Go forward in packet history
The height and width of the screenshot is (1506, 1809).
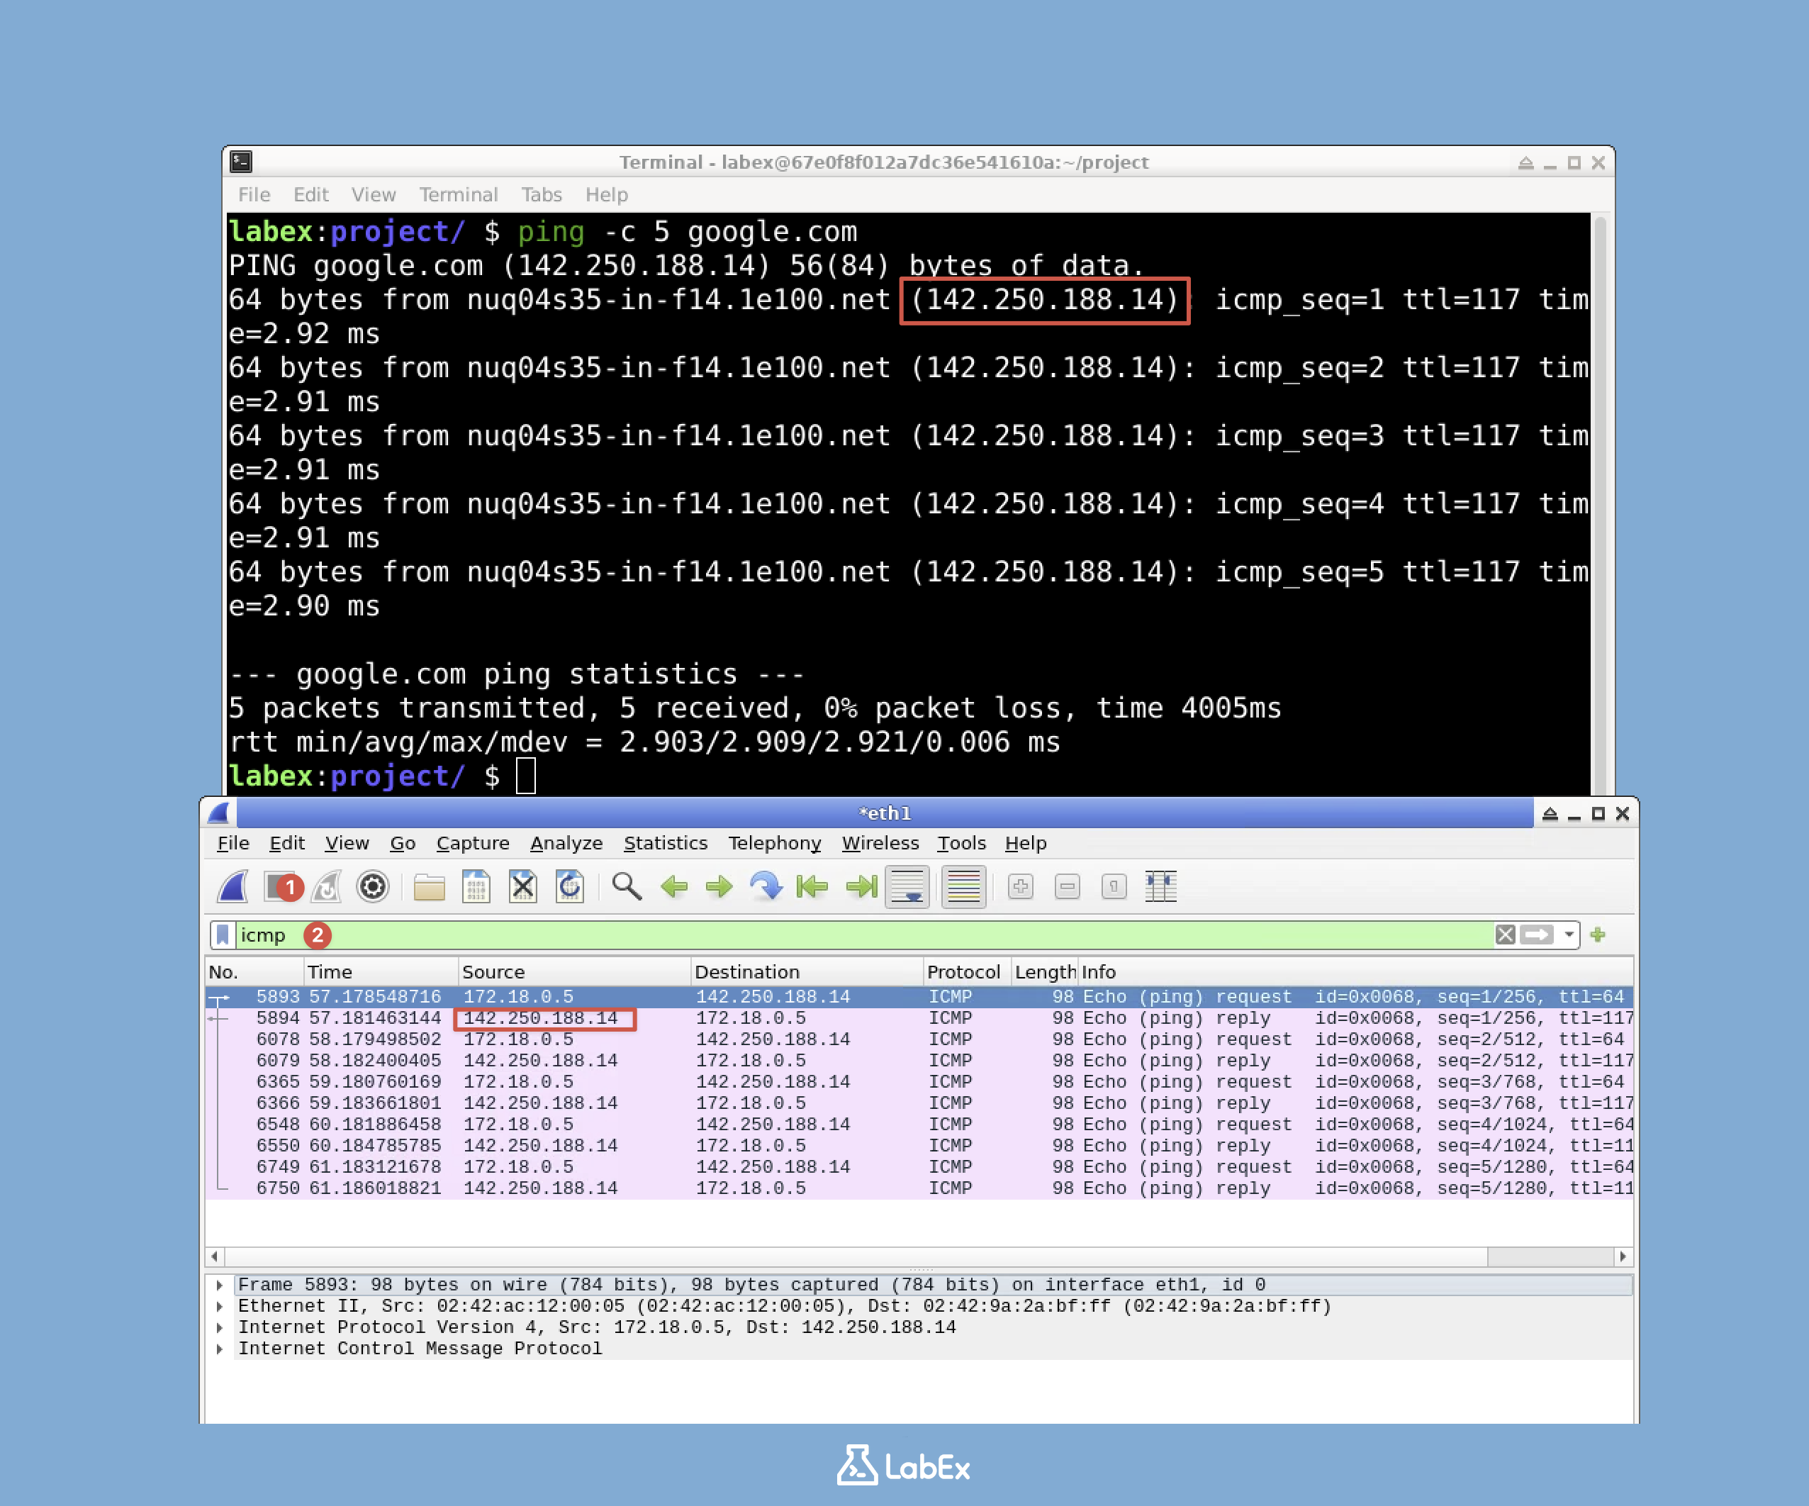[719, 886]
